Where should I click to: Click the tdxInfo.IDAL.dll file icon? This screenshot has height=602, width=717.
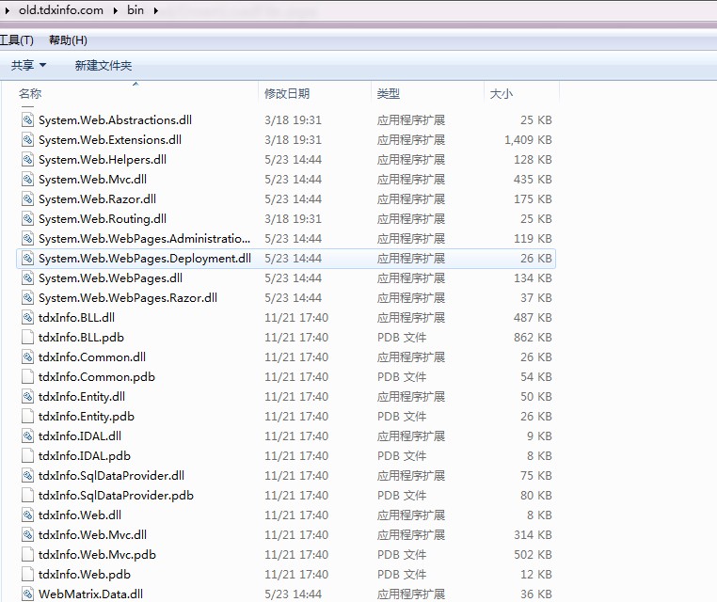coord(28,436)
